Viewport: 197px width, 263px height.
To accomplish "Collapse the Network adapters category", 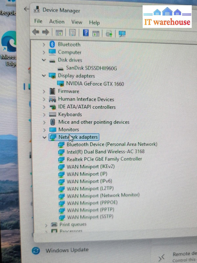I will coord(44,137).
